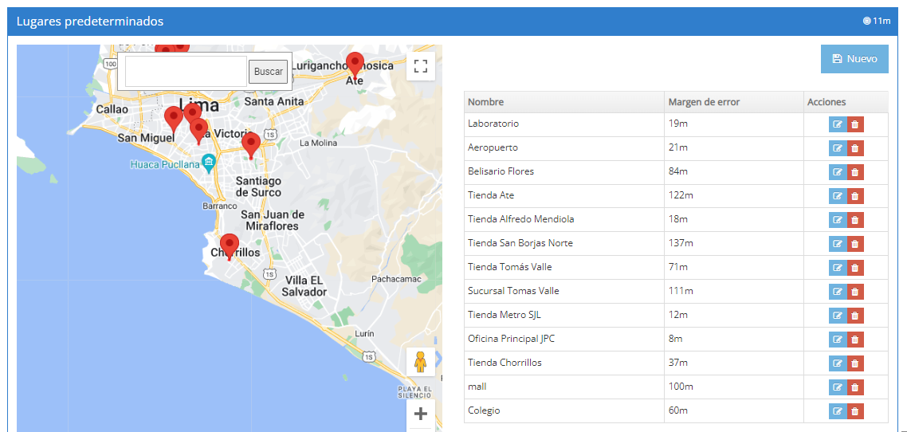
Task: Click the Nombre column header
Action: (x=485, y=102)
